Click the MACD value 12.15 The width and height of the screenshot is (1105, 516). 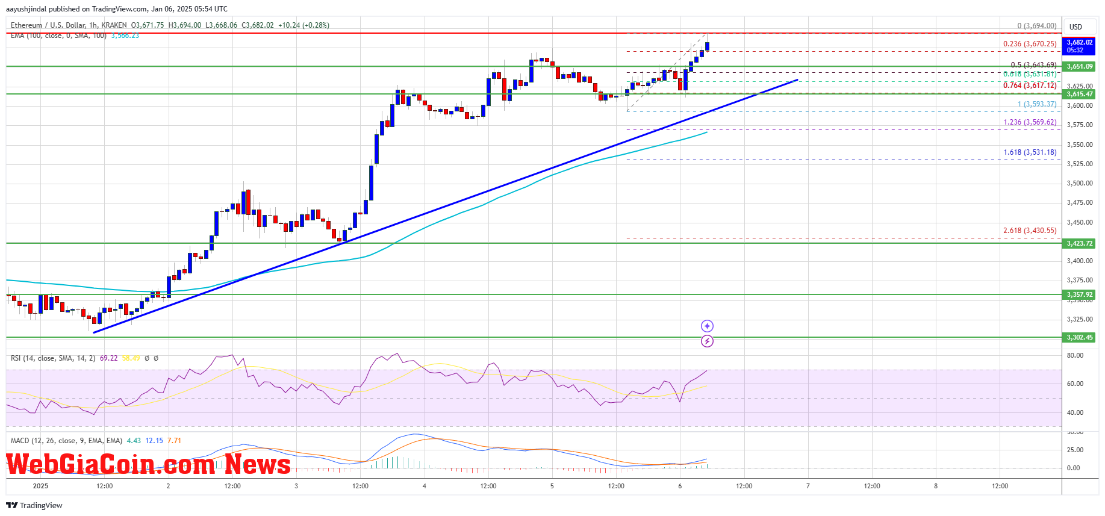click(x=154, y=441)
